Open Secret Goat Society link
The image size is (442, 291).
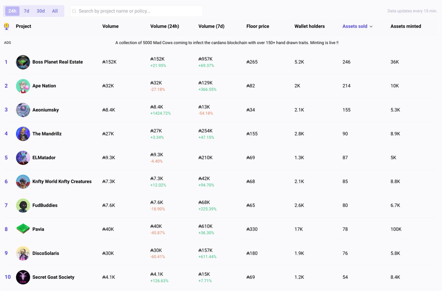[53, 277]
